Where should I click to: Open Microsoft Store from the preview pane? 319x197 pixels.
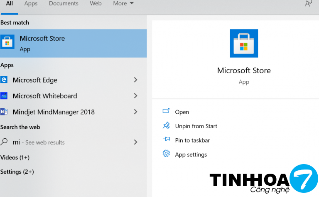[182, 112]
